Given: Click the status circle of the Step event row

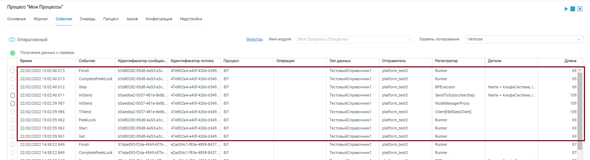Looking at the screenshot, I should pos(13,87).
